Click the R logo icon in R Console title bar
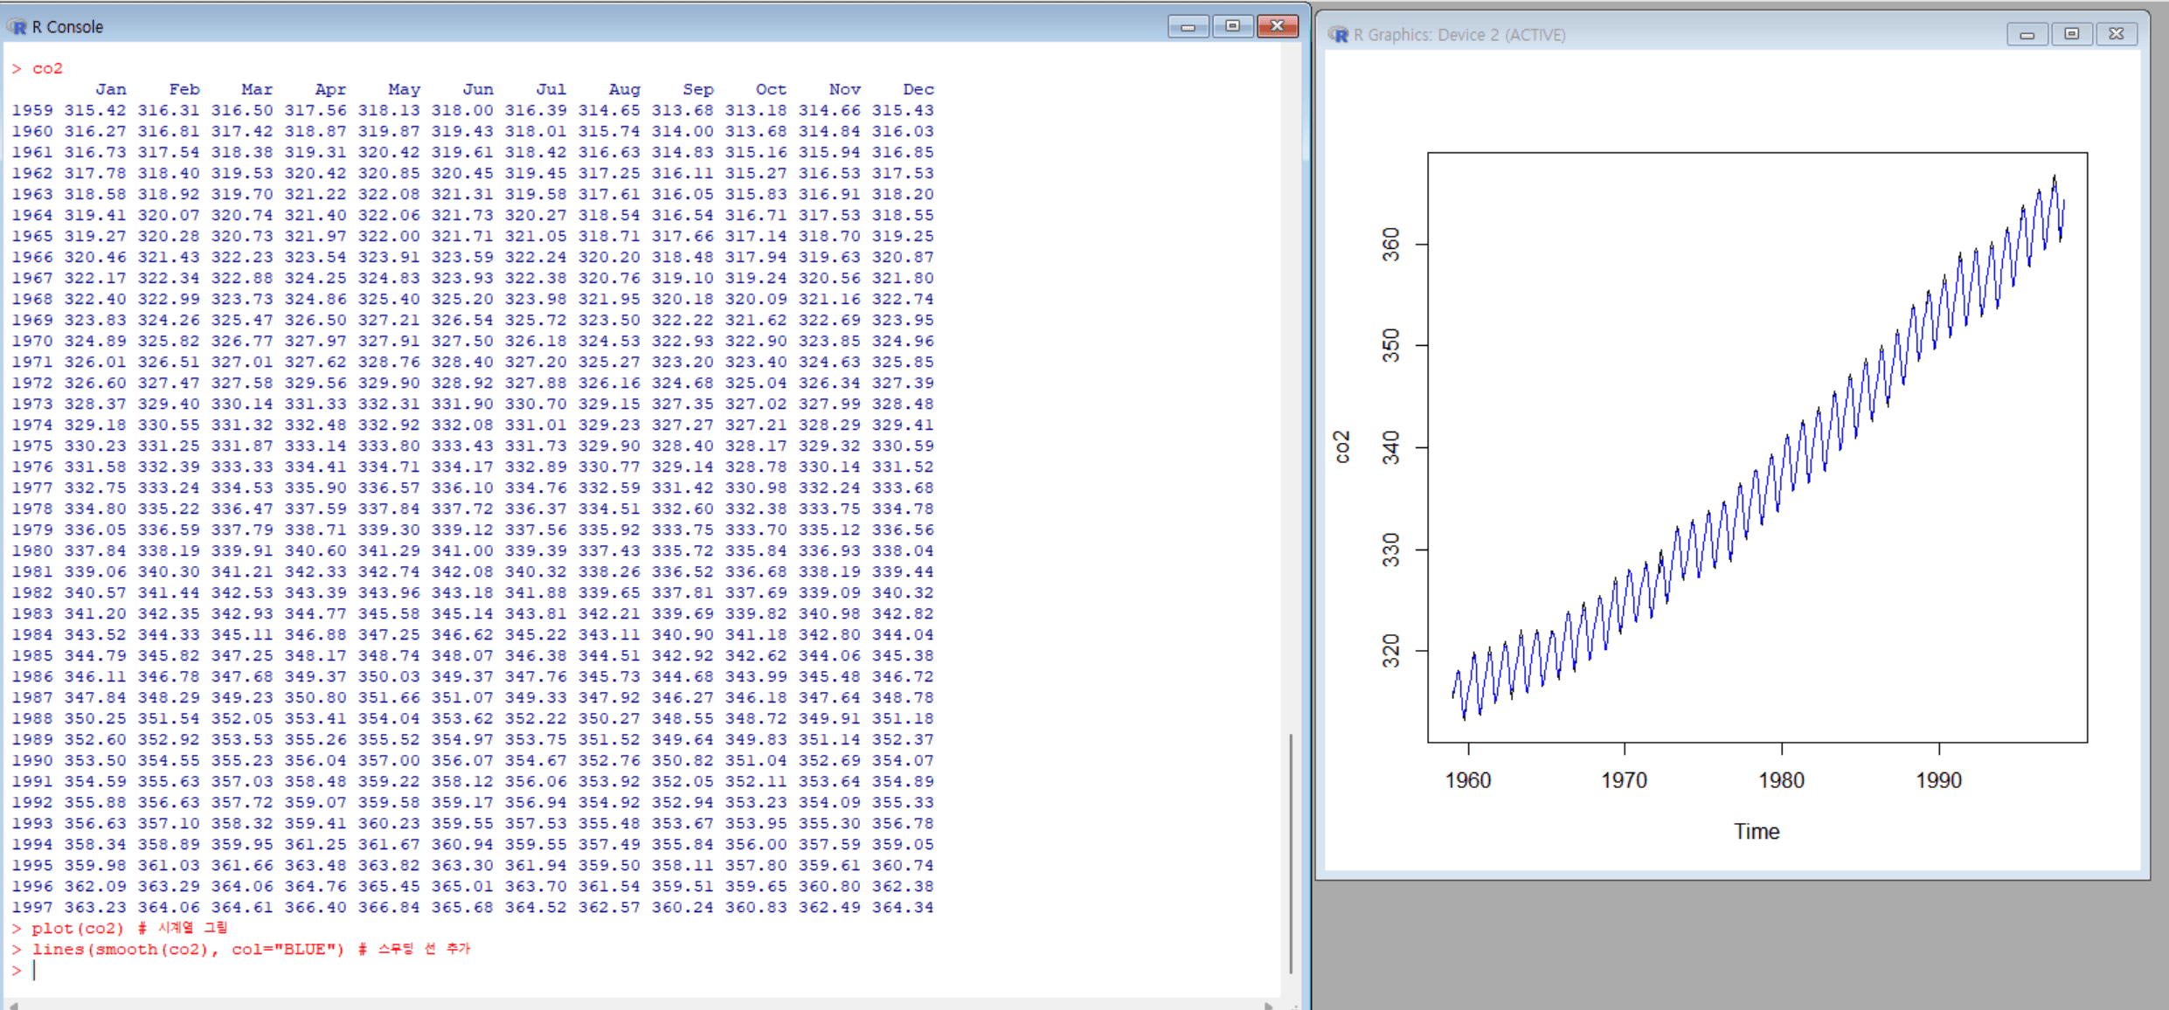 tap(17, 27)
